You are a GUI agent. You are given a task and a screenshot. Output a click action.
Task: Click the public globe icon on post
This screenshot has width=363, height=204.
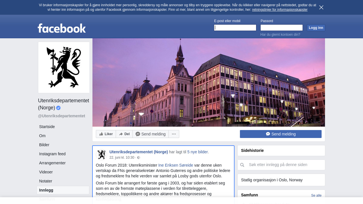coord(139,158)
